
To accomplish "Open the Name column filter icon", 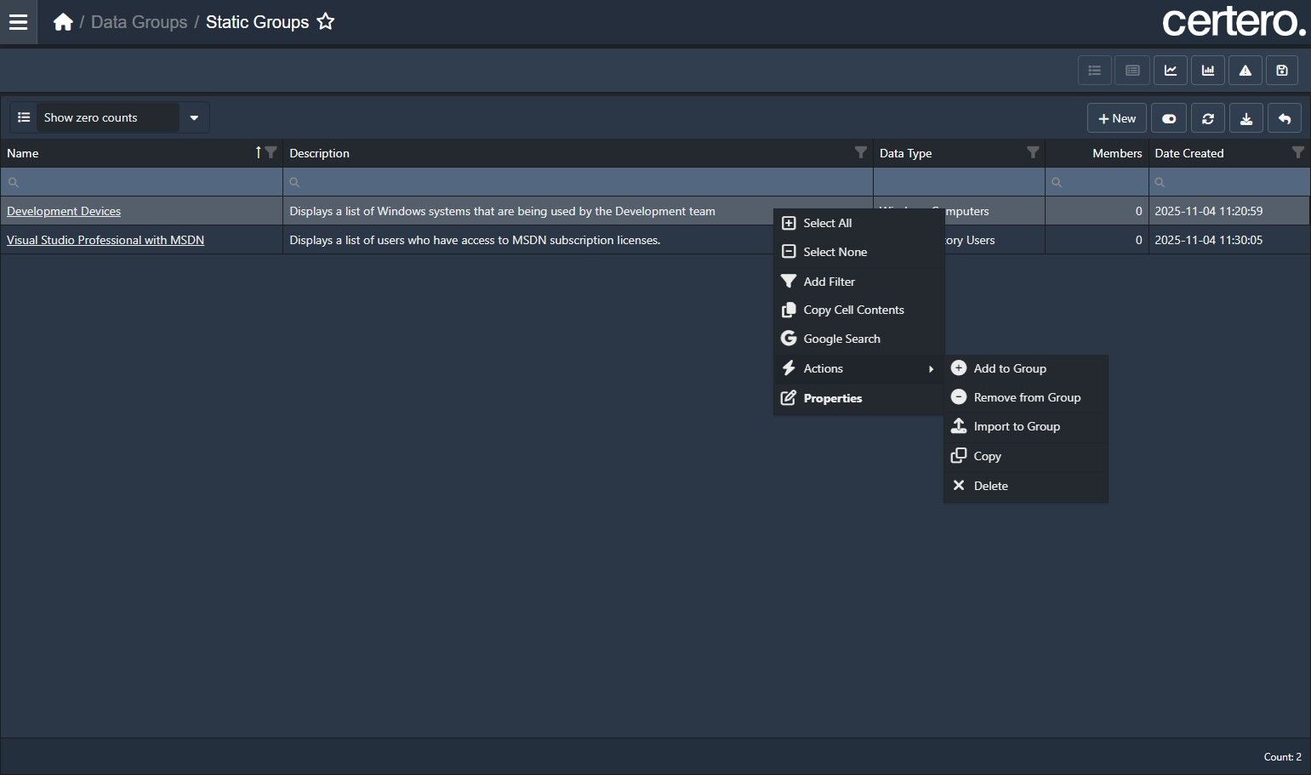I will pos(271,152).
